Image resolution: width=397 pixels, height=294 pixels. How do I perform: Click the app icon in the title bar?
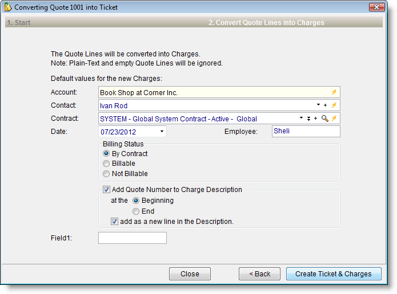[x=8, y=7]
